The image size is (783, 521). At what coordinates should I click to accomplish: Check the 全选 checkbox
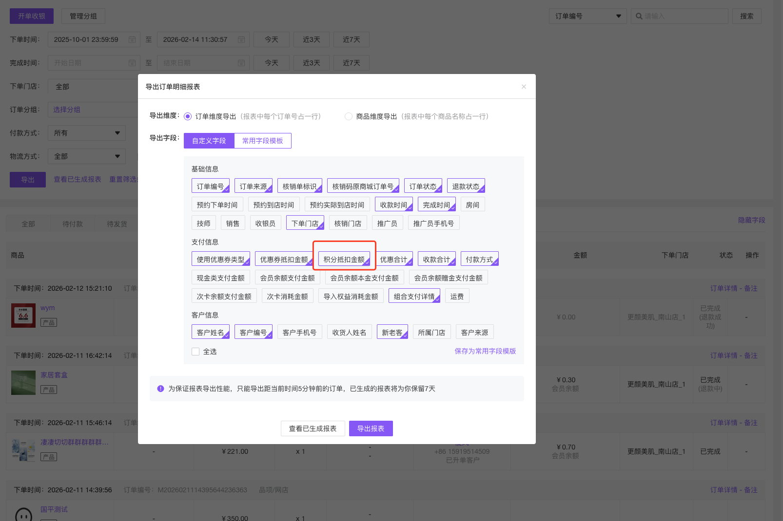coord(196,352)
